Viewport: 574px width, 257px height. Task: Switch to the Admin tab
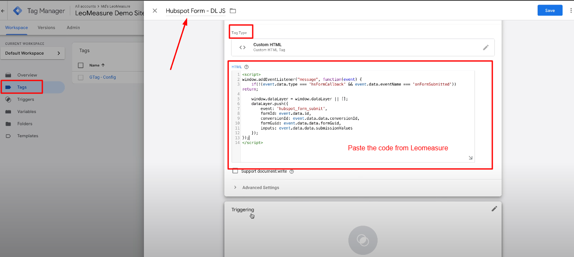point(73,27)
